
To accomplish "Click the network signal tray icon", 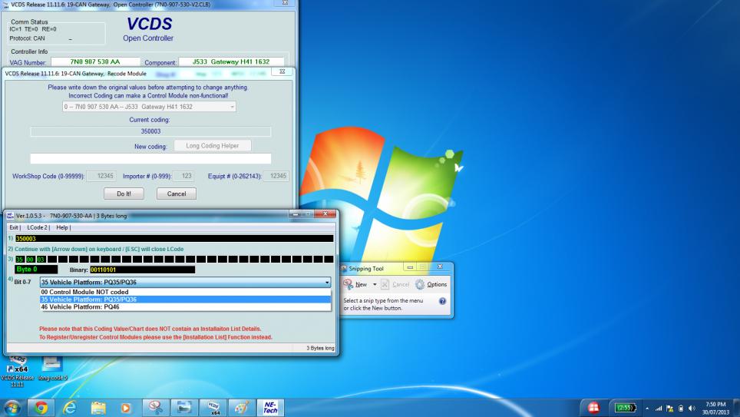I will tap(659, 408).
